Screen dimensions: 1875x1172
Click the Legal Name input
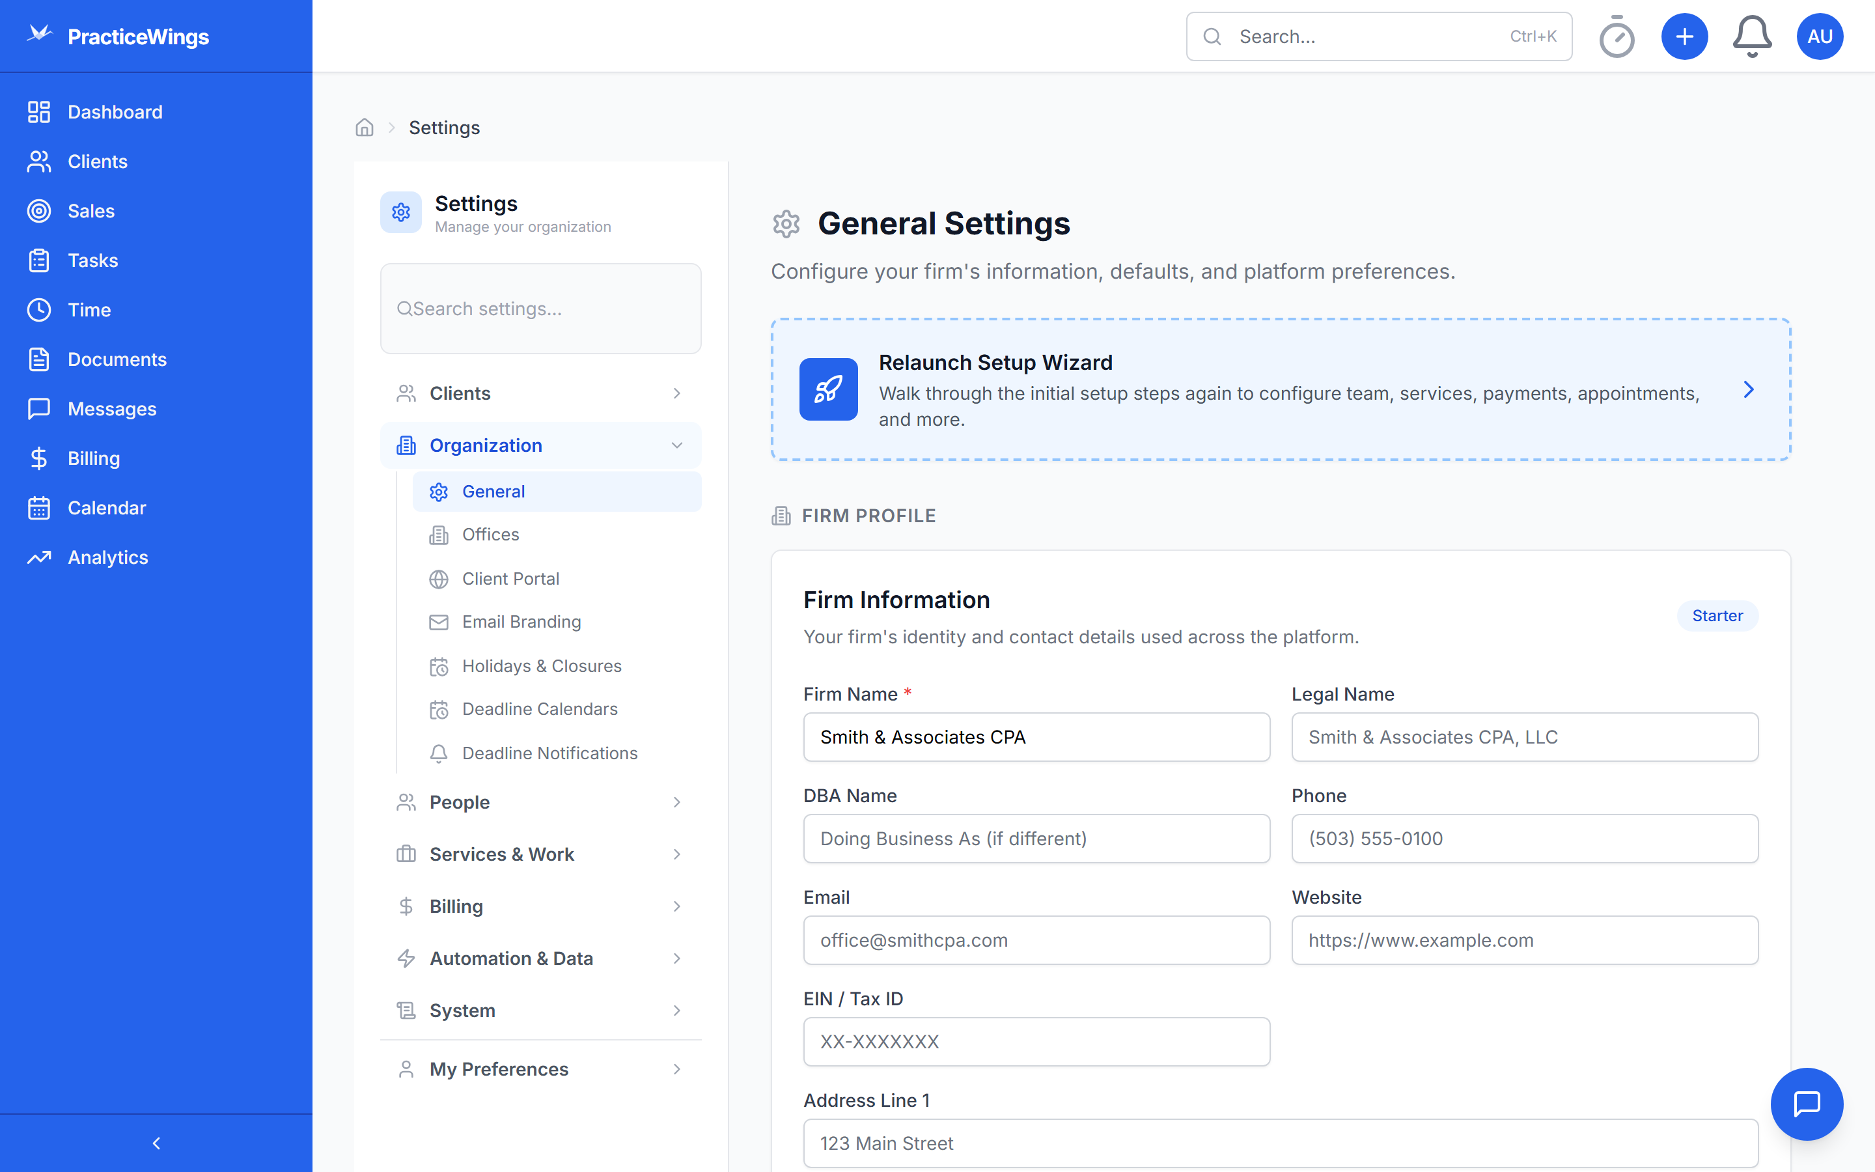(x=1524, y=737)
